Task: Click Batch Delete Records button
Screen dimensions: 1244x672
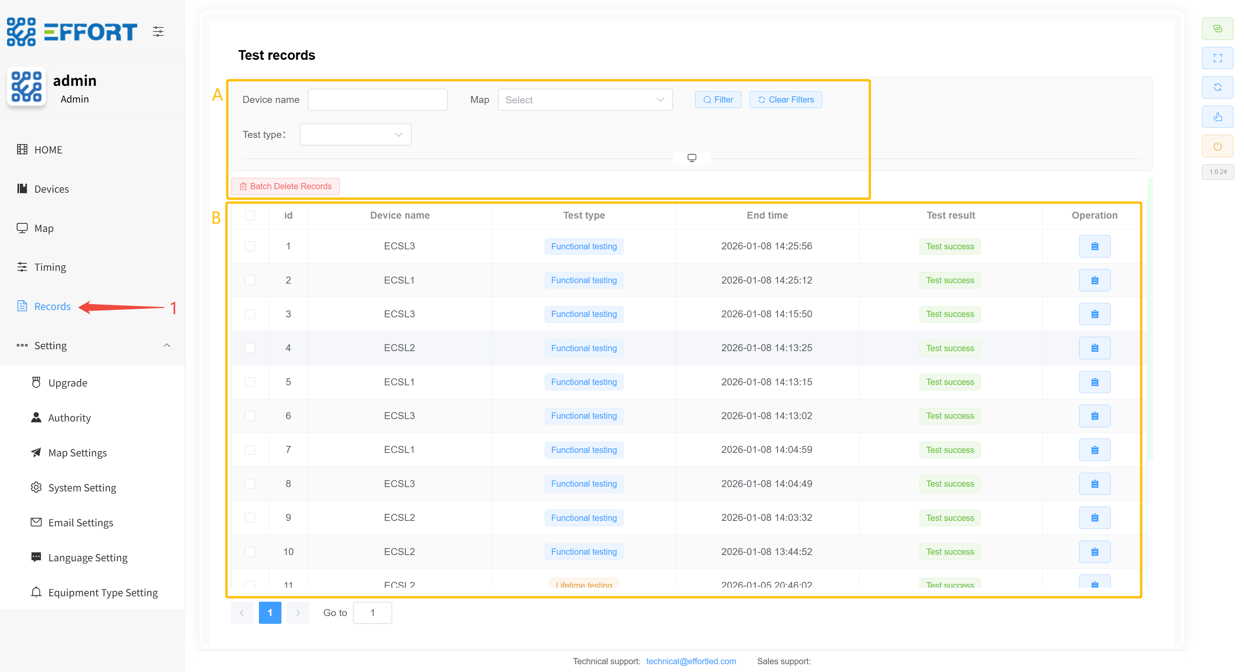Action: pos(285,186)
